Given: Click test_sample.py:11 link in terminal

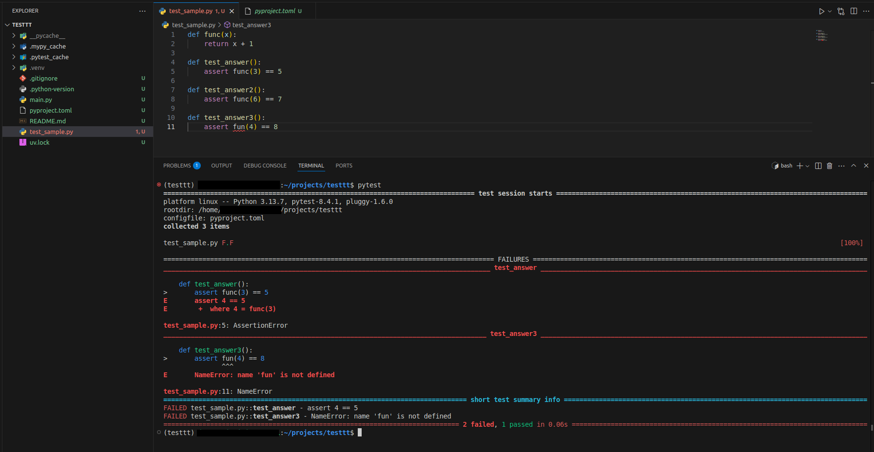Looking at the screenshot, I should [197, 391].
